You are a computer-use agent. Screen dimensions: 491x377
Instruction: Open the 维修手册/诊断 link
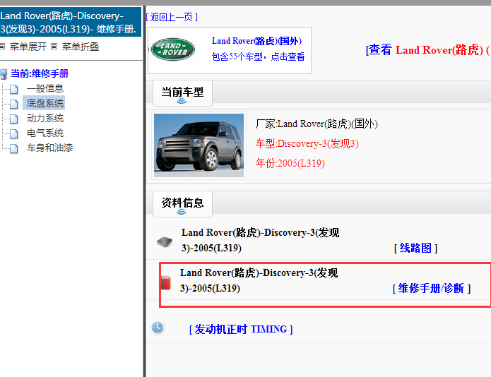point(432,288)
